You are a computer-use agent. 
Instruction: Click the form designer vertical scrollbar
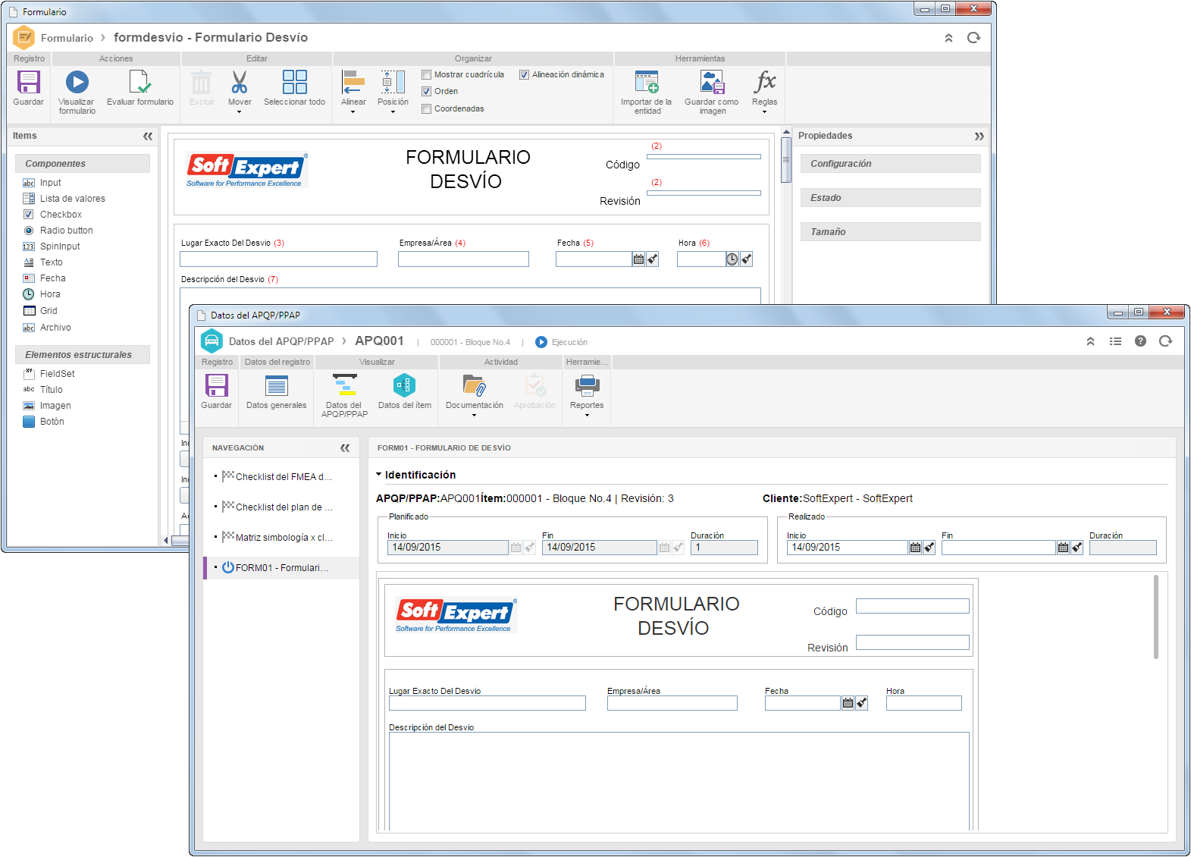coord(786,160)
